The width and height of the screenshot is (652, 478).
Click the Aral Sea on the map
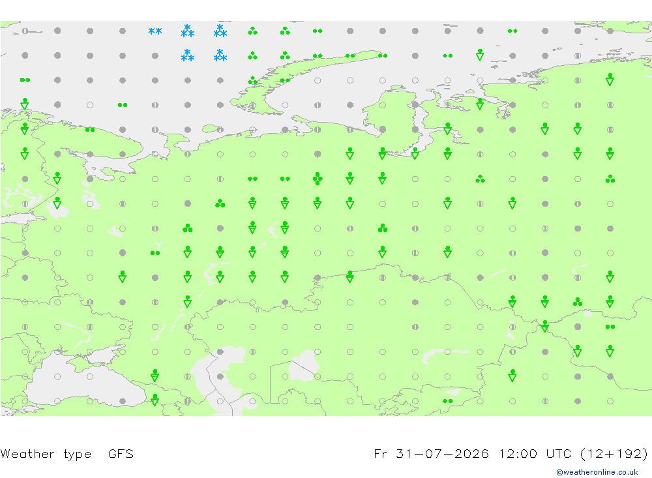click(x=306, y=365)
